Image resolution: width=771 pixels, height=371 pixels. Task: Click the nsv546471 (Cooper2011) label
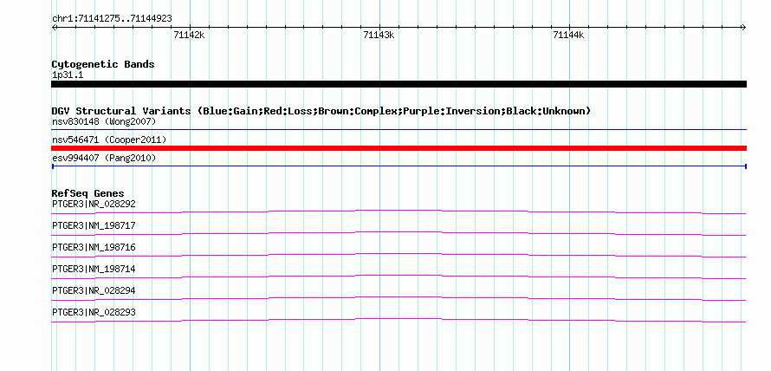pos(109,140)
